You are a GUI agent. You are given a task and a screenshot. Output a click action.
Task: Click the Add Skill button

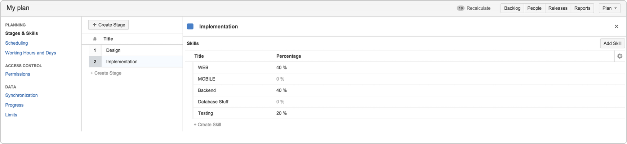pyautogui.click(x=612, y=43)
